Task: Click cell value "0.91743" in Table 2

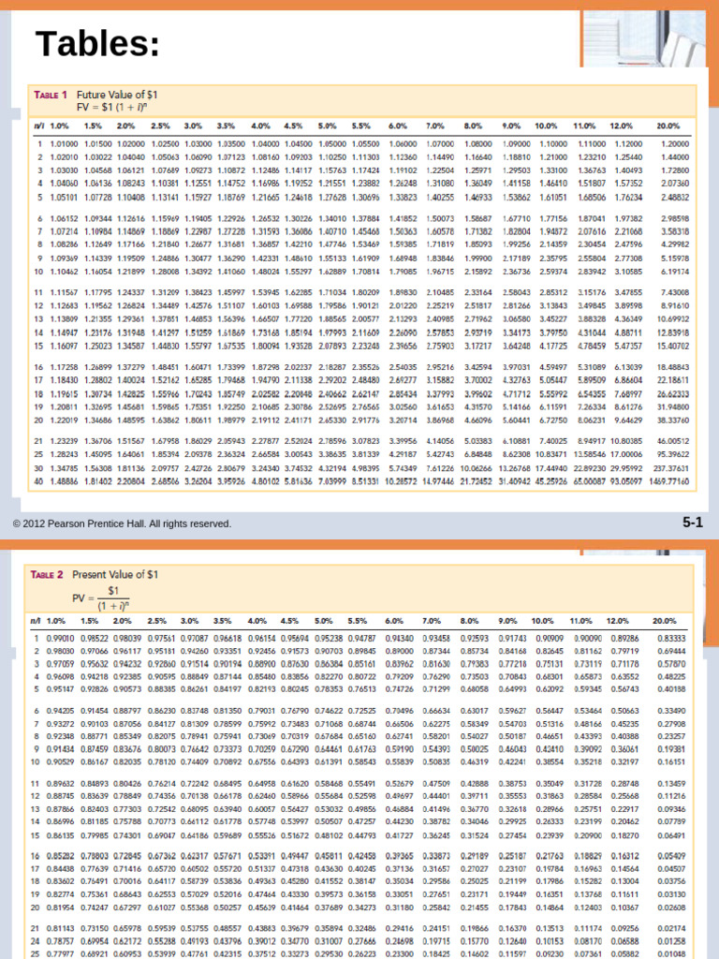Action: click(512, 639)
